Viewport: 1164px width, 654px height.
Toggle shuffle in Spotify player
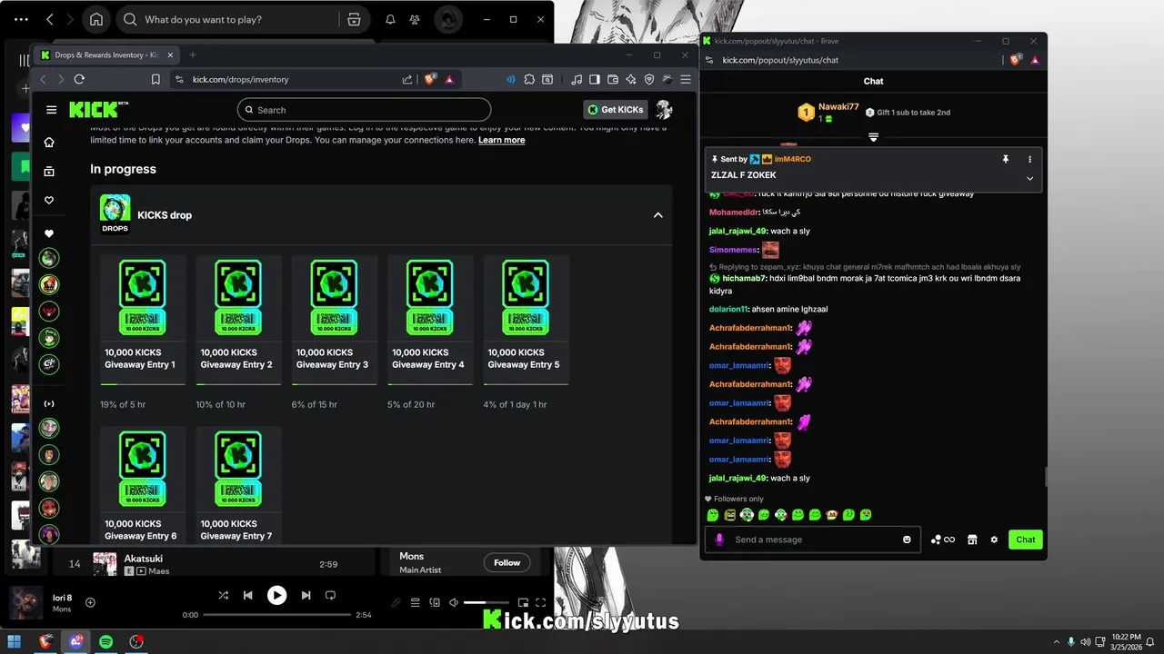[x=223, y=595]
